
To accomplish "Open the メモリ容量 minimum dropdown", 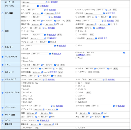I will [37, 65].
